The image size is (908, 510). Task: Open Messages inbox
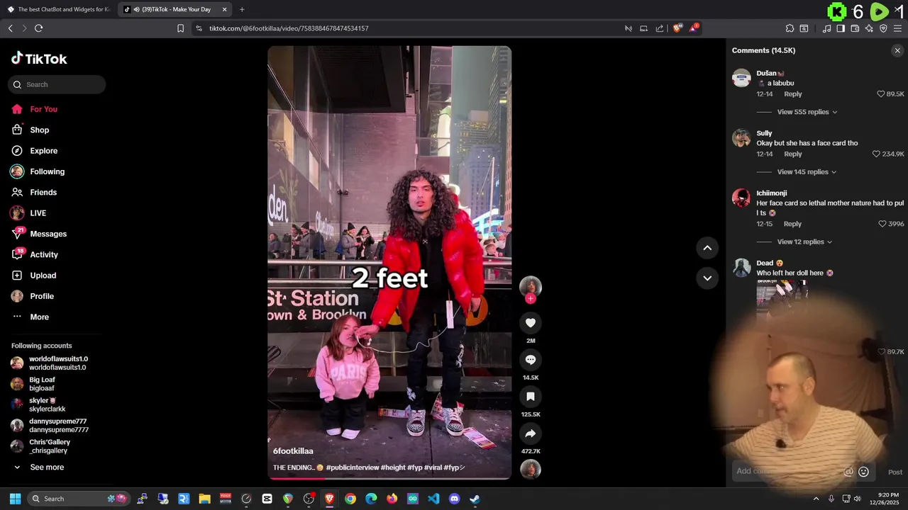click(x=39, y=234)
